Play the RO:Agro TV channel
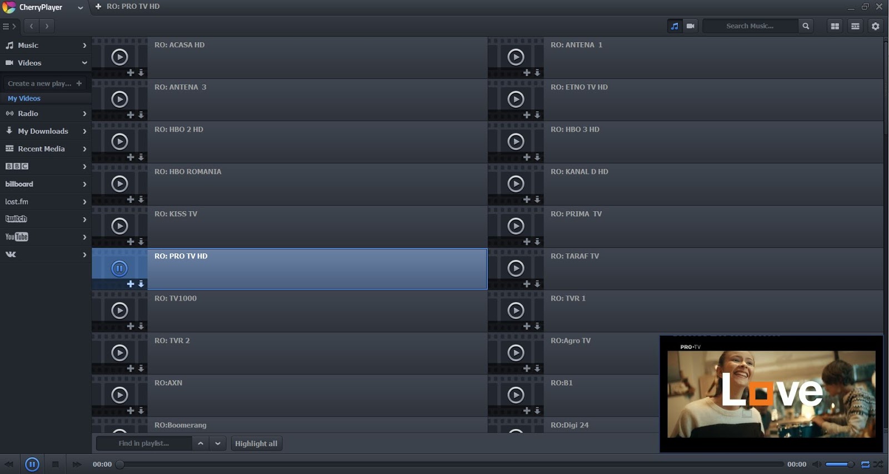Image resolution: width=889 pixels, height=474 pixels. pos(516,353)
